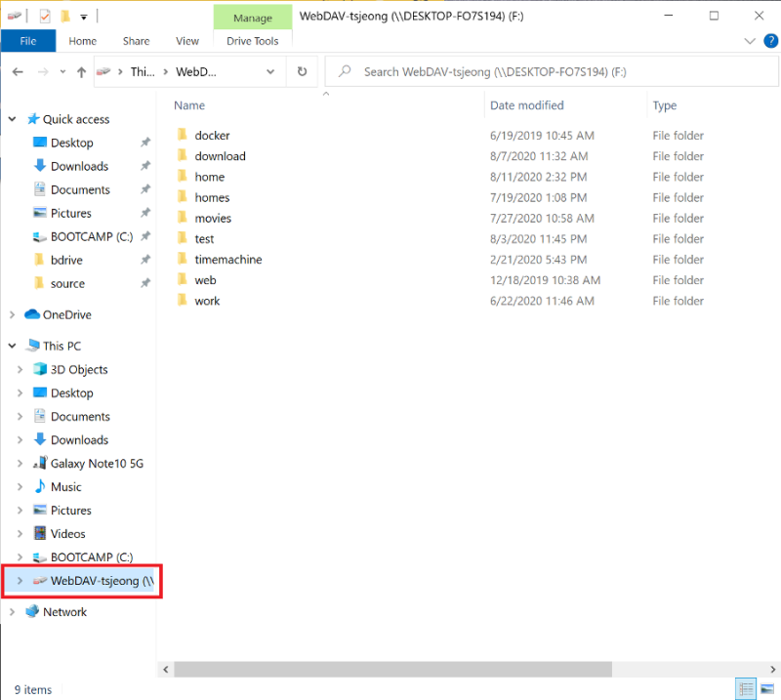This screenshot has height=700, width=781.
Task: Click the Network icon in navigation pane
Action: pyautogui.click(x=32, y=611)
